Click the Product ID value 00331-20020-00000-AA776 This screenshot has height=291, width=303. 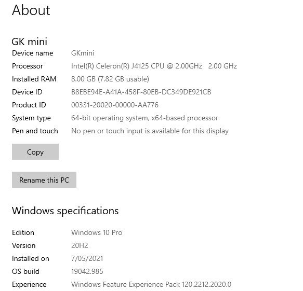pyautogui.click(x=115, y=105)
